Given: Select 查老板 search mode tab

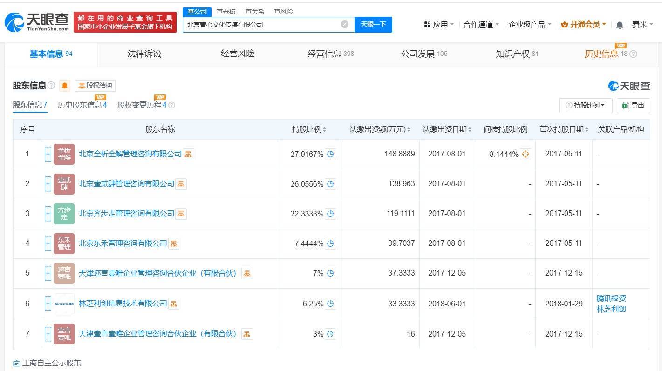Looking at the screenshot, I should [x=226, y=12].
